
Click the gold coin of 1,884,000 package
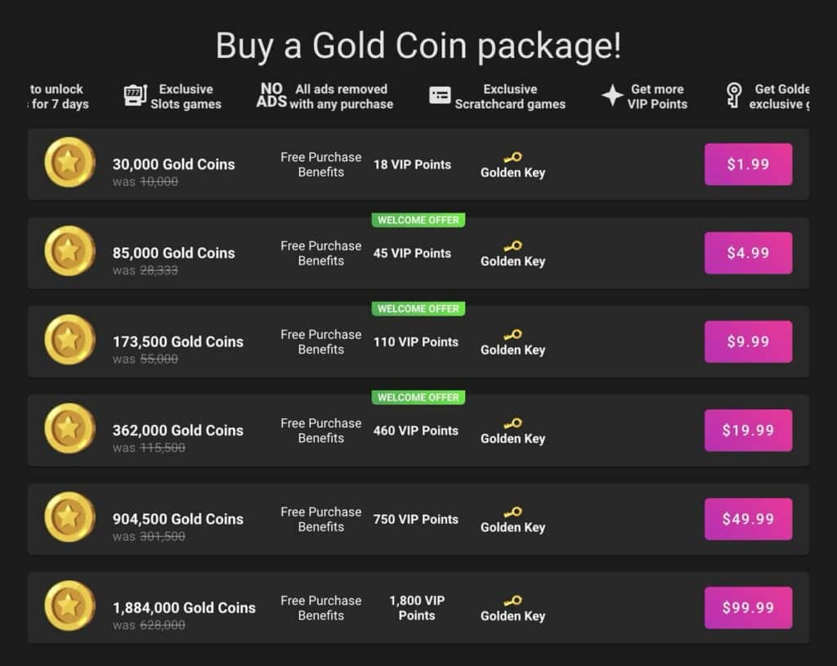(x=69, y=606)
